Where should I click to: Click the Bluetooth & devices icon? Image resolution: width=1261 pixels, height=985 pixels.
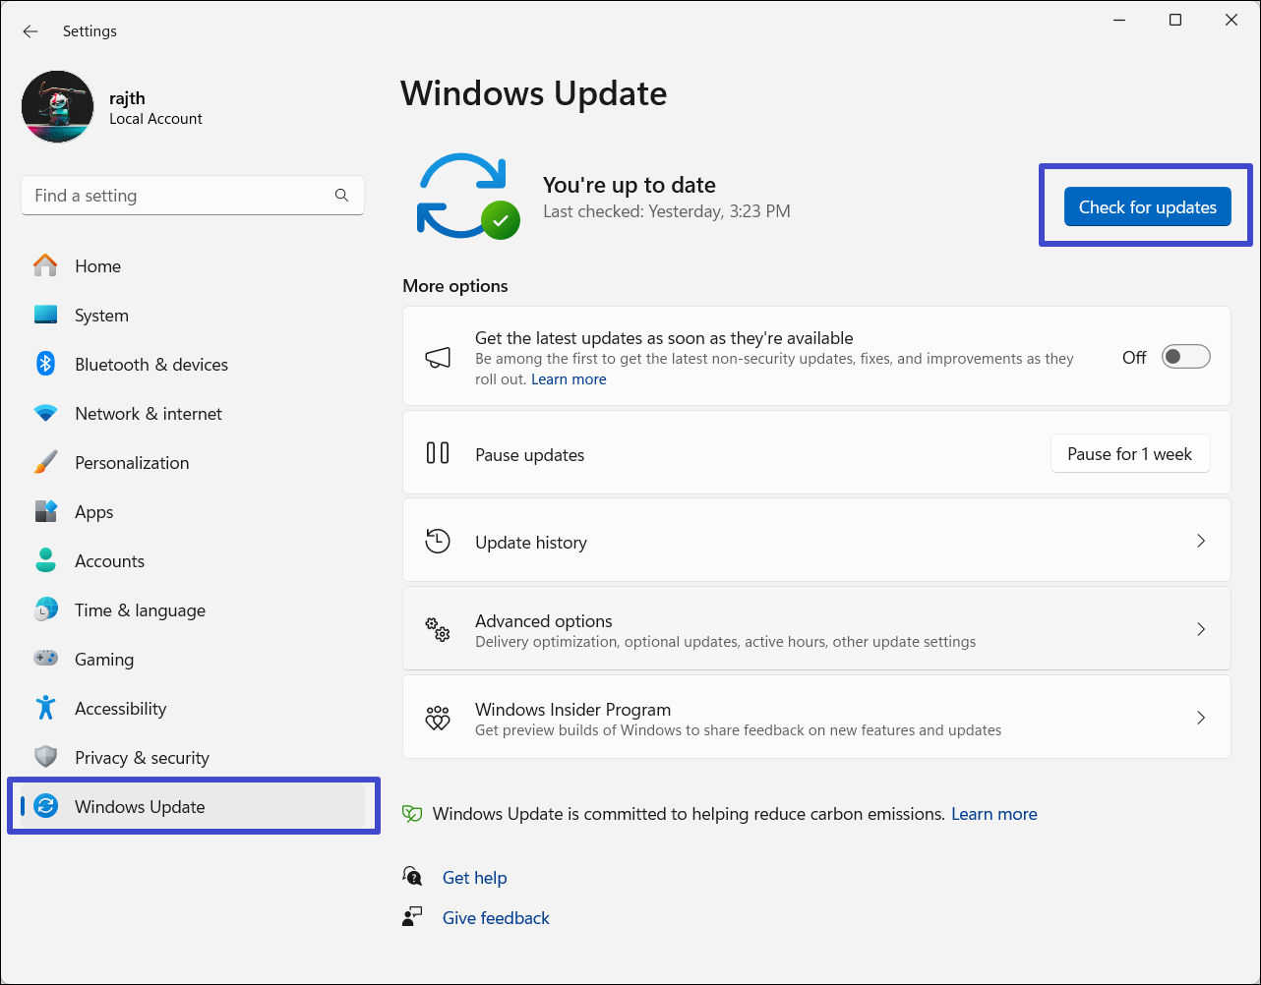pyautogui.click(x=45, y=364)
